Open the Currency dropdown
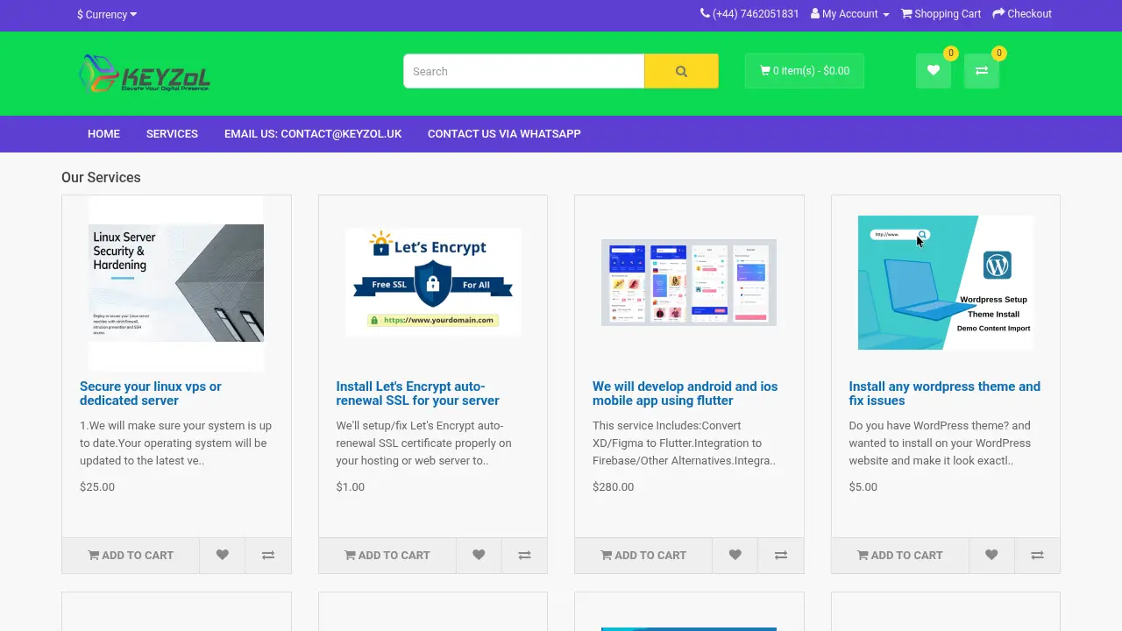Viewport: 1122px width, 631px height. click(107, 14)
